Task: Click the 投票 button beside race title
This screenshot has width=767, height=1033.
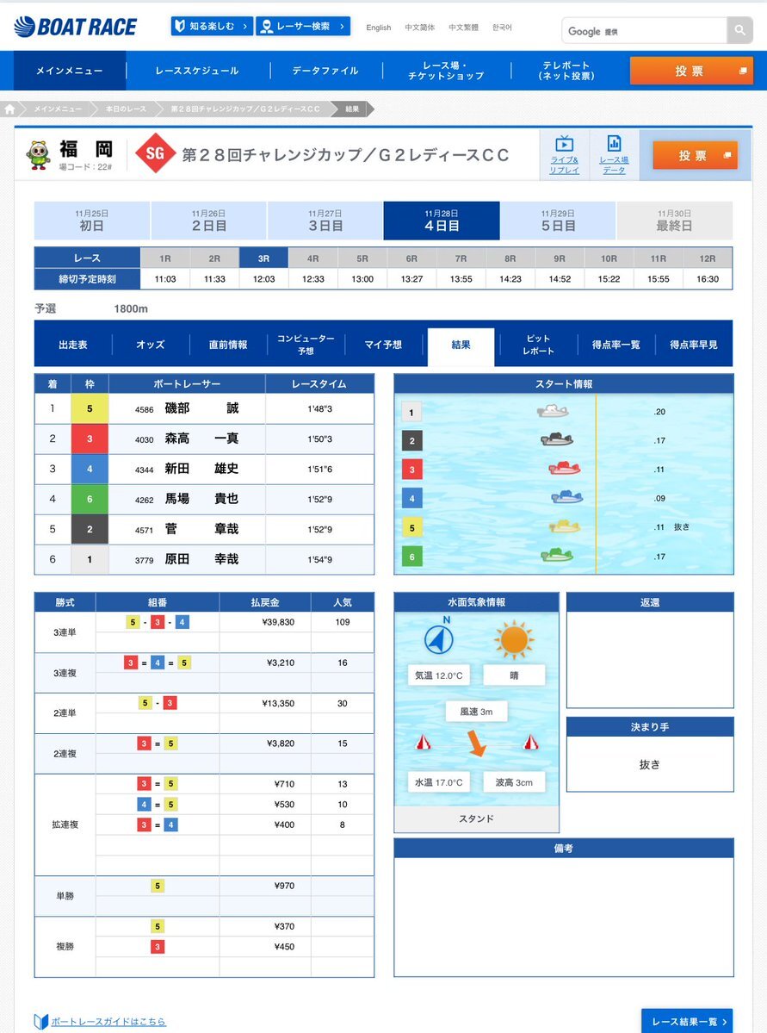Action: click(x=695, y=155)
